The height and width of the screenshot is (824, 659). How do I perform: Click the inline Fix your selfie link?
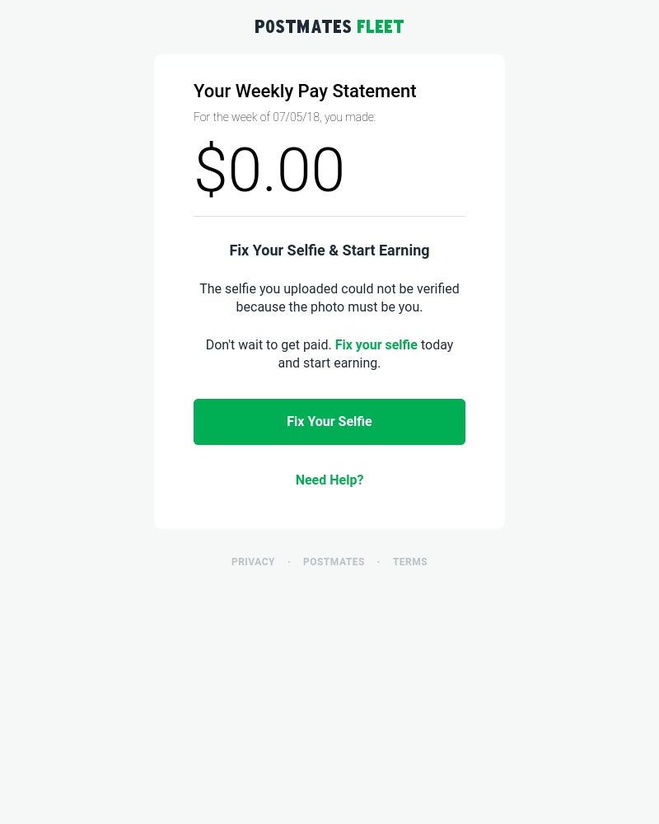tap(376, 344)
